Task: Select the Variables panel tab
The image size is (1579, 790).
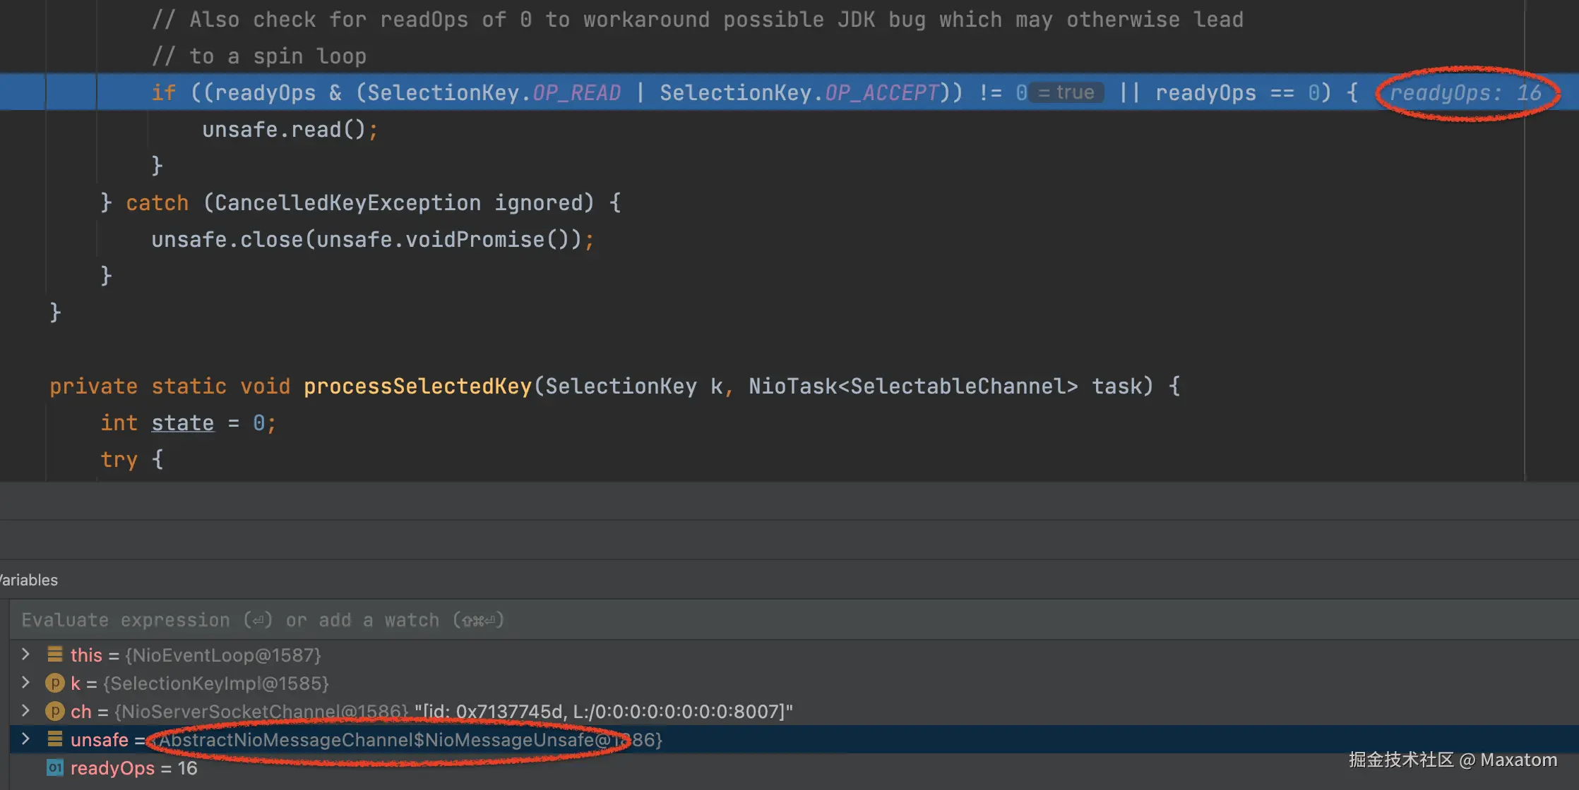Action: [x=28, y=580]
